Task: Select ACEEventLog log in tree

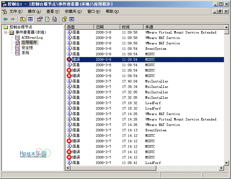Action: pos(32,37)
